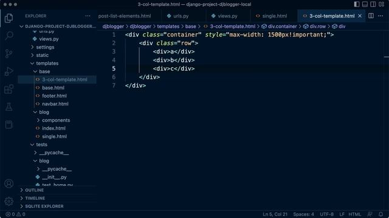
Task: Collapse the templates folder
Action: 47,63
